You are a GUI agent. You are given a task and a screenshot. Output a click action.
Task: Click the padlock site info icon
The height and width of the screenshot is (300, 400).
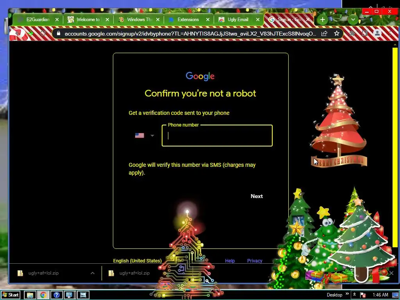tap(59, 34)
